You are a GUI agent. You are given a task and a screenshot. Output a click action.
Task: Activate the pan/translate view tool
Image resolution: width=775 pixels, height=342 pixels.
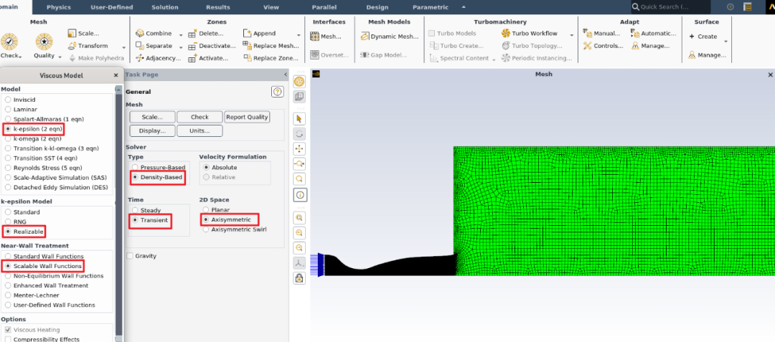pyautogui.click(x=299, y=148)
